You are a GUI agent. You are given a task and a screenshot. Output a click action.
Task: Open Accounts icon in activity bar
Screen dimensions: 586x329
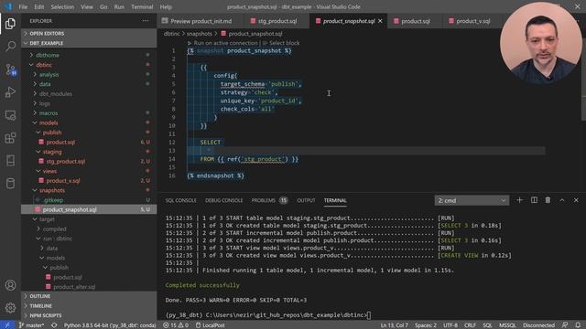point(10,285)
